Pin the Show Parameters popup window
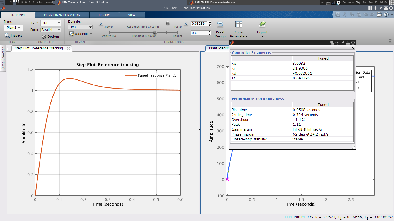The image size is (394, 221). click(343, 43)
